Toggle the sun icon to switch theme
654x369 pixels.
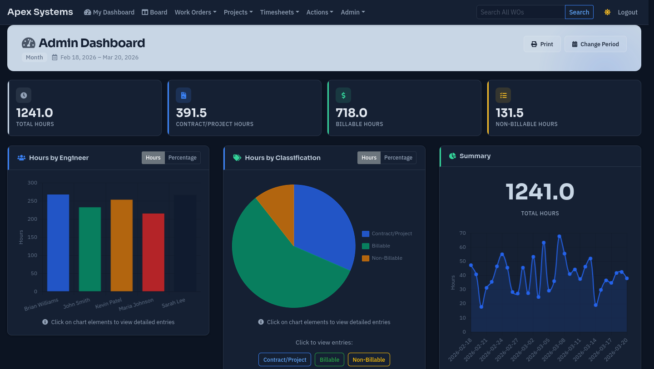point(607,12)
